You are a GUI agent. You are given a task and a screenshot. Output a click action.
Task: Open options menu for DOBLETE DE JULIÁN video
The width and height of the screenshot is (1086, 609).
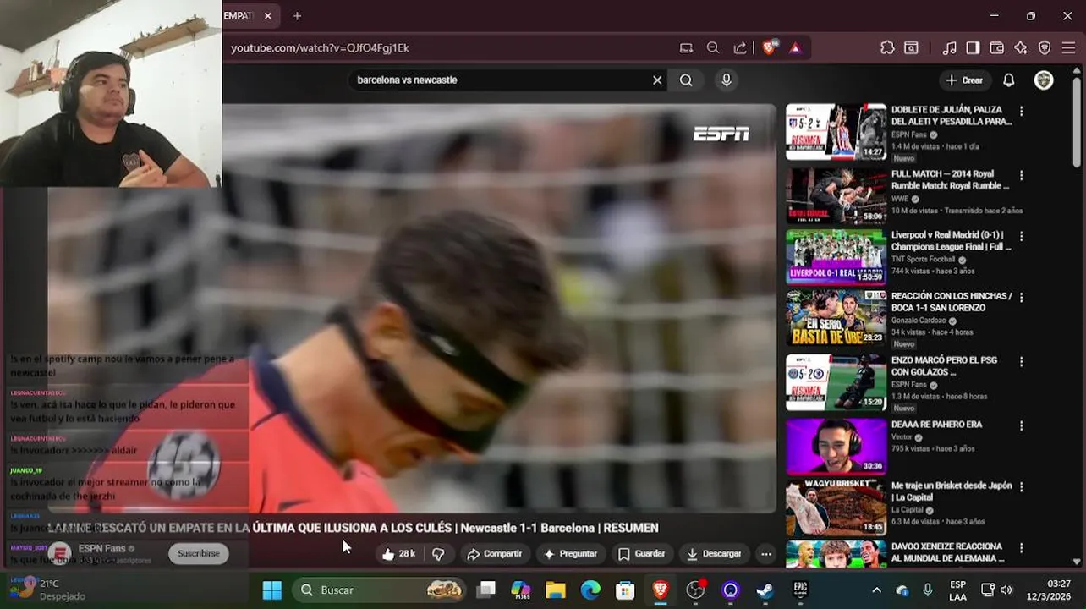pyautogui.click(x=1021, y=111)
